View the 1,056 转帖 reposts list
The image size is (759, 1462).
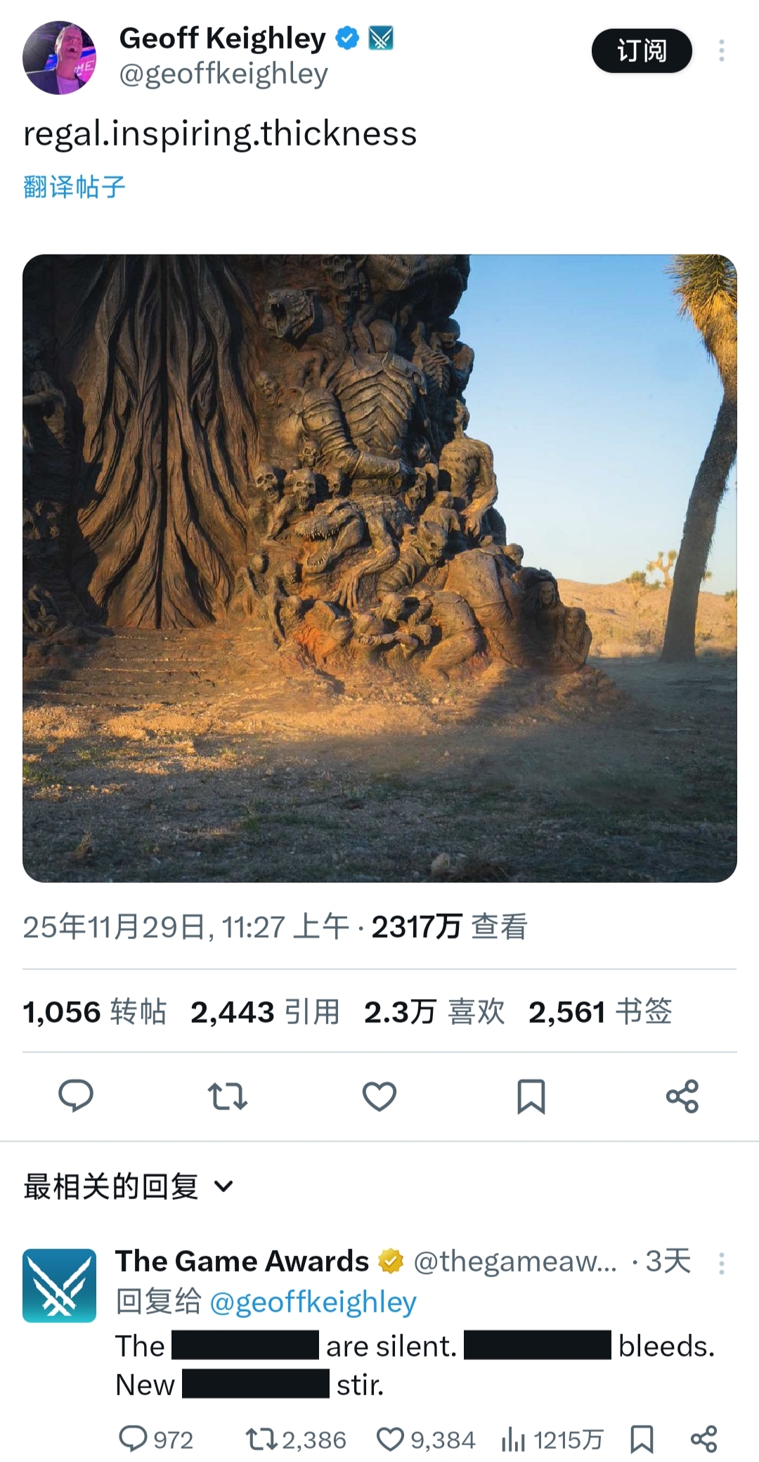[95, 1012]
